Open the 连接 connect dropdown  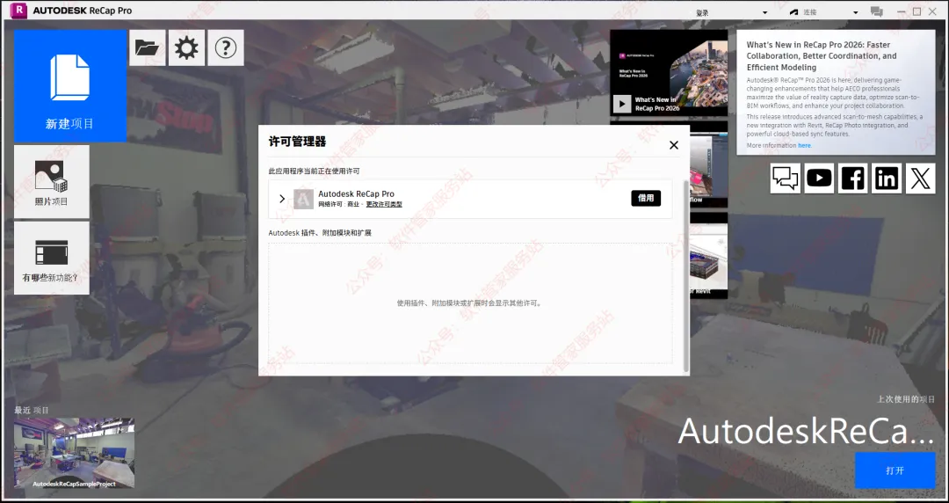tap(830, 12)
